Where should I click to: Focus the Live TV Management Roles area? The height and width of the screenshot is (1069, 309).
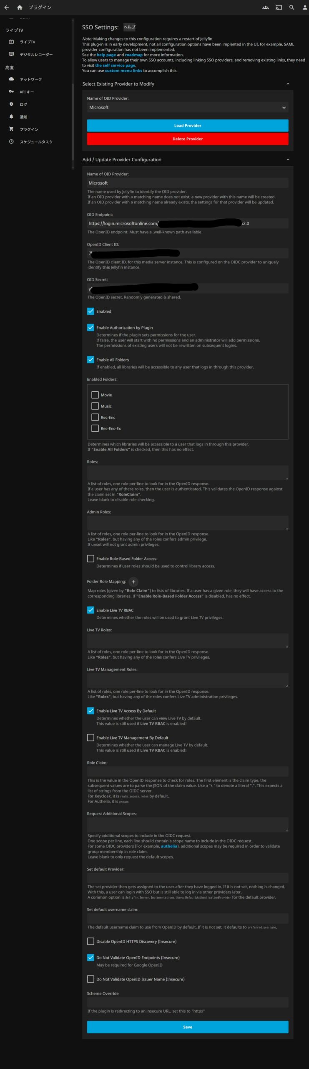[188, 680]
